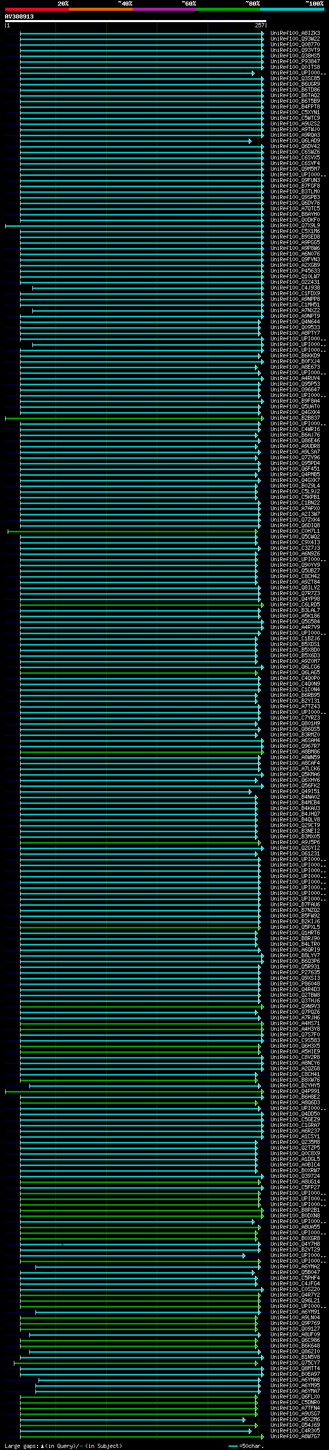Select the UniRef100_A9J5P6 label

tap(295, 842)
